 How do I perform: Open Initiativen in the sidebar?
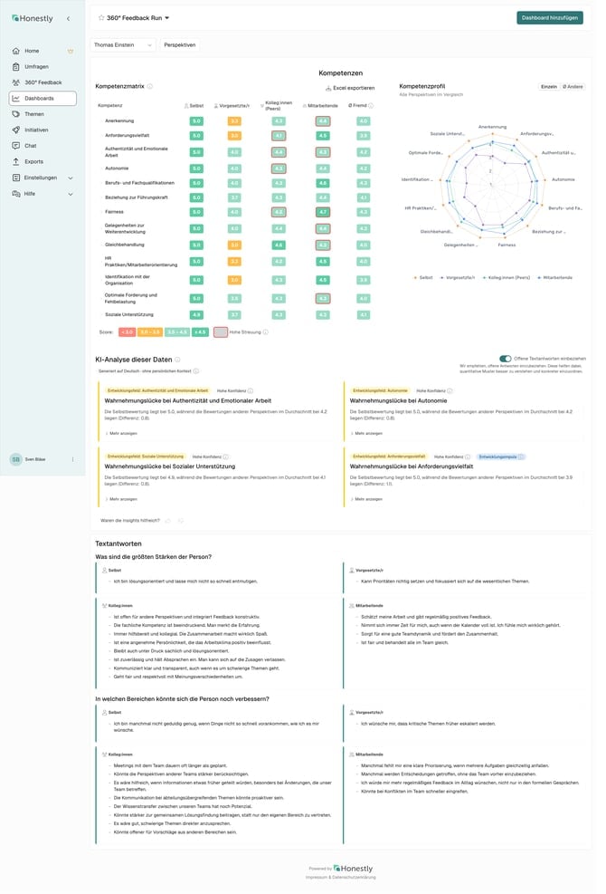tap(43, 131)
